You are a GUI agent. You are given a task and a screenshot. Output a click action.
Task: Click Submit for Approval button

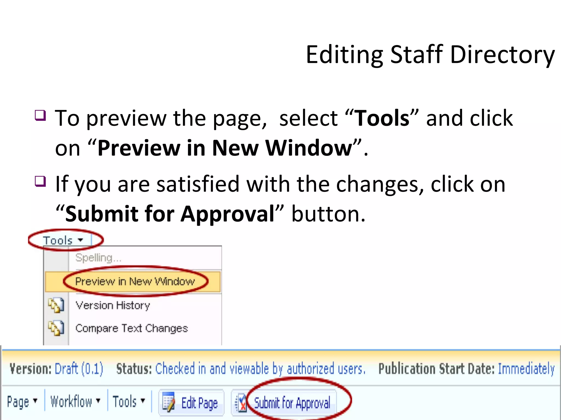284,403
